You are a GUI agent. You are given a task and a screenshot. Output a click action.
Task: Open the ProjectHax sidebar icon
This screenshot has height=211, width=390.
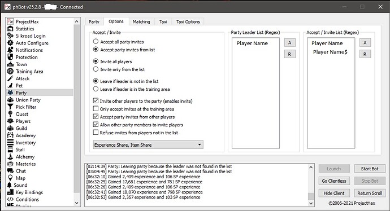10,21
